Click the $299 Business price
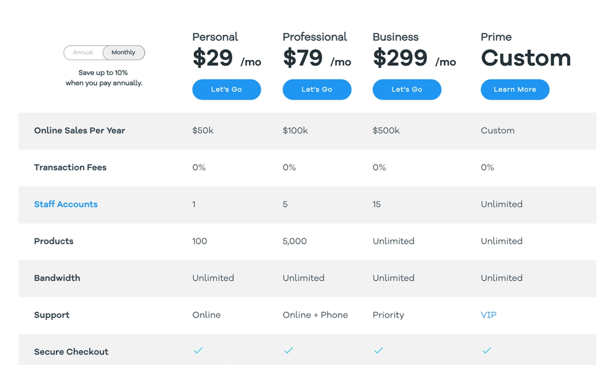Screen dimensions: 610x365 coord(400,58)
